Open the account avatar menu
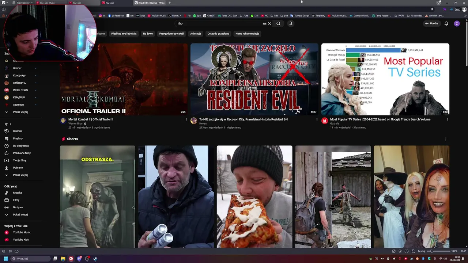 pos(457,23)
